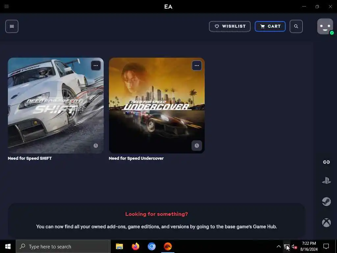Open the Cart
The image size is (337, 253).
point(270,26)
